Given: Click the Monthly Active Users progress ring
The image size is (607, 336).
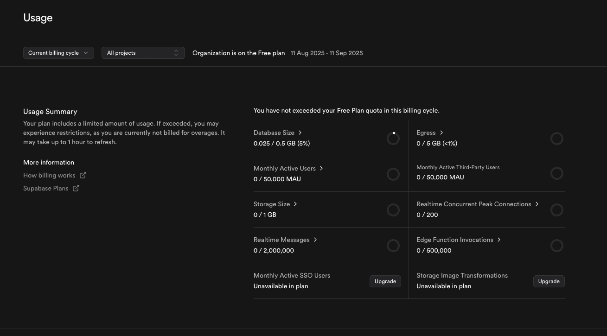Looking at the screenshot, I should pos(393,174).
